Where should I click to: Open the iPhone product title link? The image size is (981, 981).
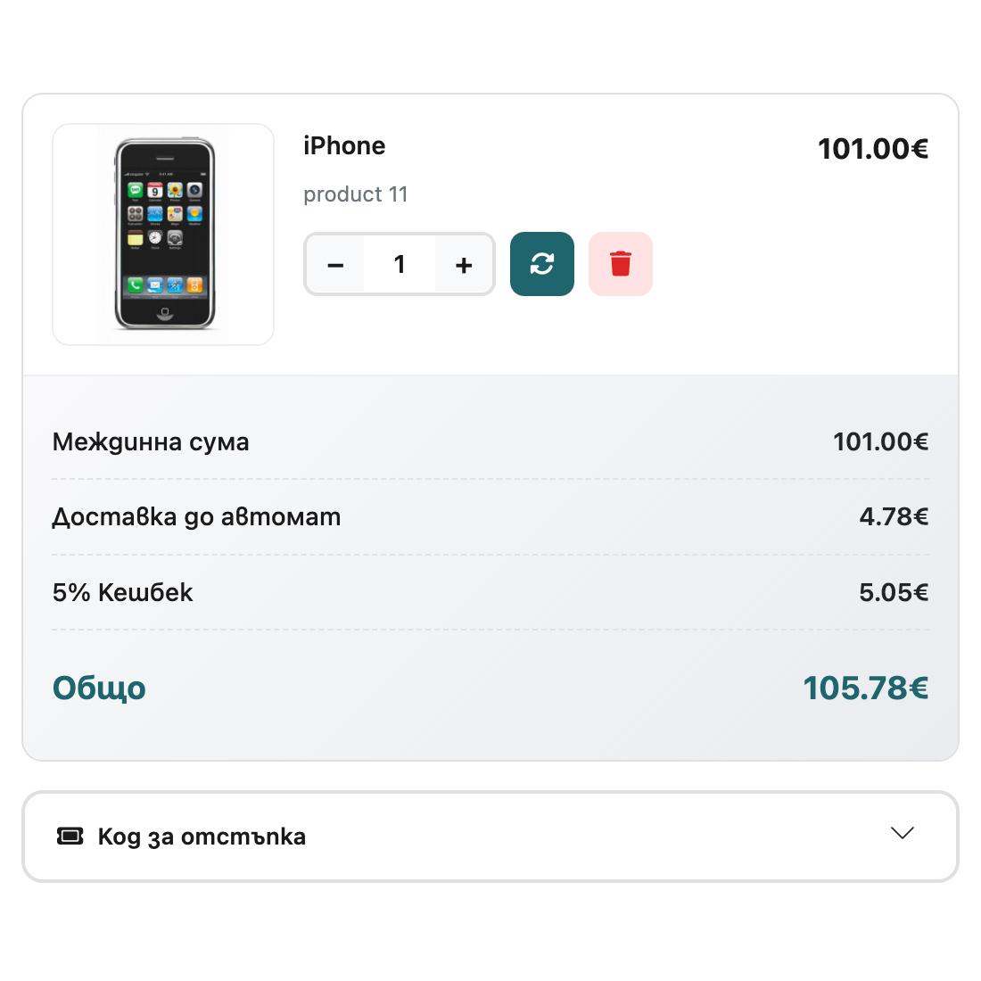(x=344, y=145)
